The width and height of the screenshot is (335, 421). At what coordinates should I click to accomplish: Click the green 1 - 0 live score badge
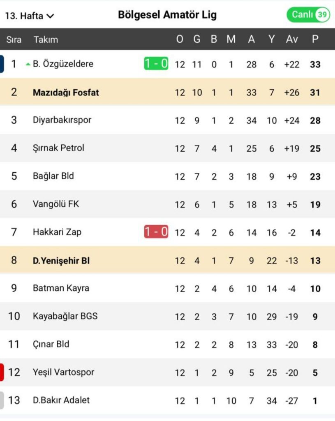point(156,64)
